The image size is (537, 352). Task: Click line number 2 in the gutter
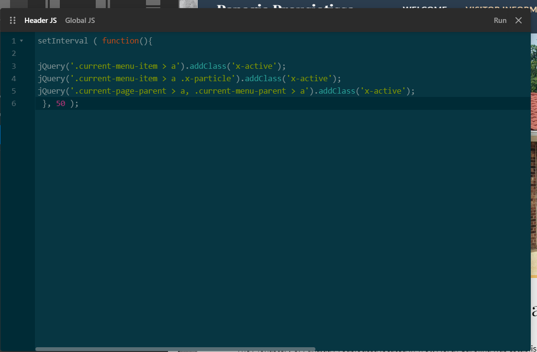[14, 53]
